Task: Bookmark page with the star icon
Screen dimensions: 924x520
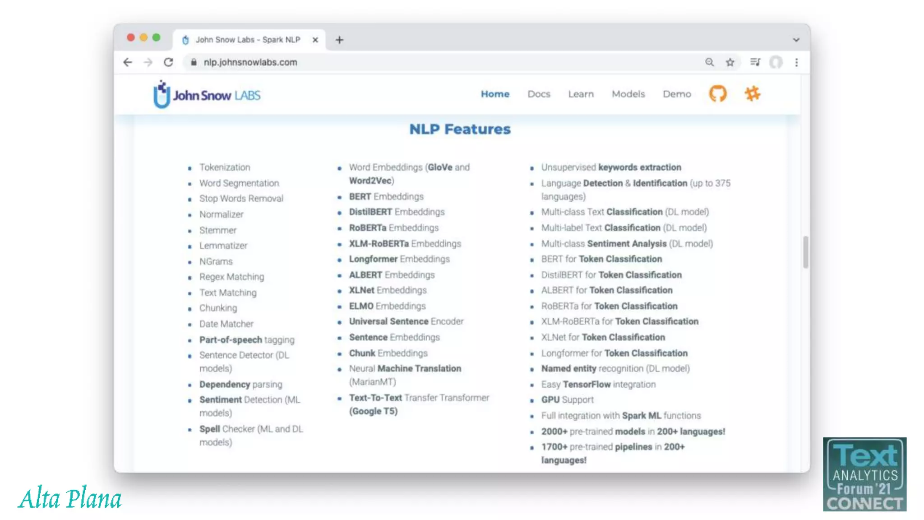Action: point(730,62)
